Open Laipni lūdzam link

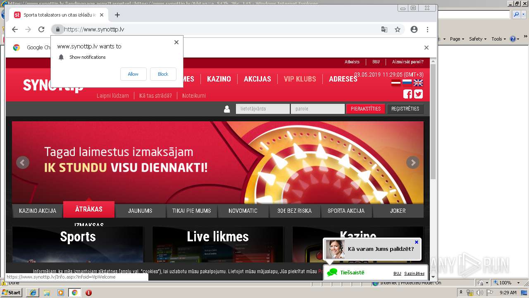coord(113,96)
